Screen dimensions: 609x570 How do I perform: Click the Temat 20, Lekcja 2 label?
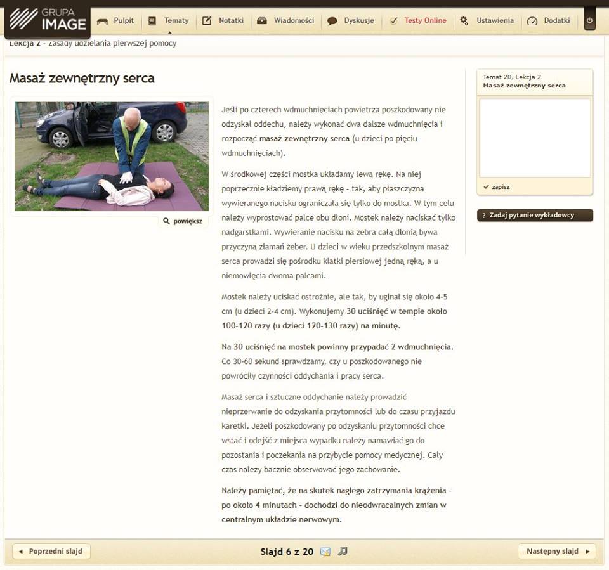[x=512, y=77]
